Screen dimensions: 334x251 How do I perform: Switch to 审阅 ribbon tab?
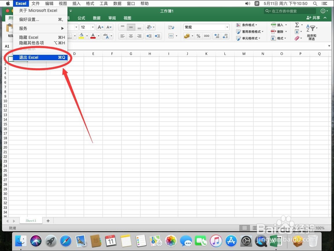pos(112,18)
